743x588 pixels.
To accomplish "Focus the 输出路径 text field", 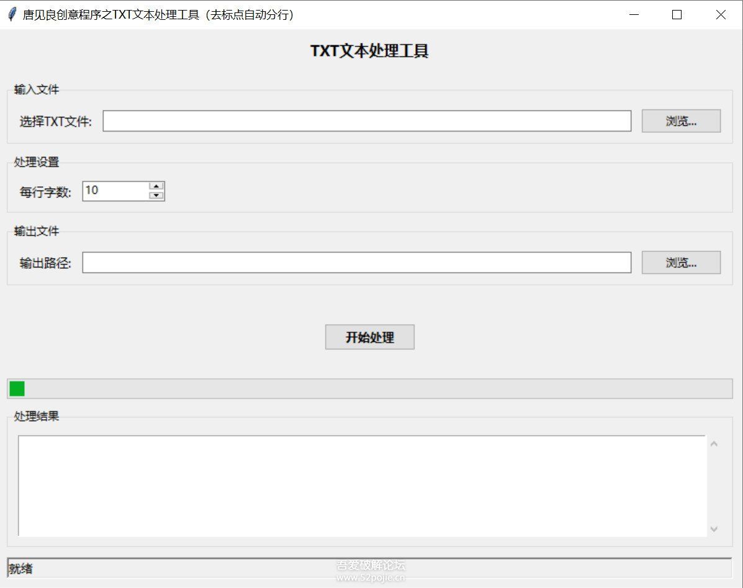I will point(356,263).
